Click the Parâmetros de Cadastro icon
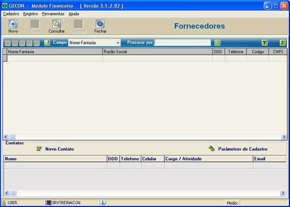 [x=211, y=148]
